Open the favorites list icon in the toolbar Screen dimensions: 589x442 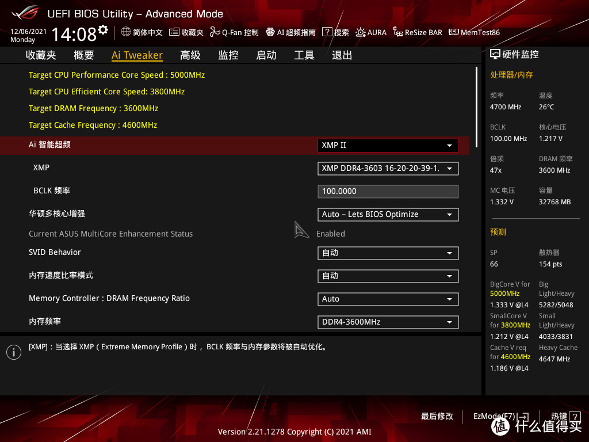pos(174,32)
